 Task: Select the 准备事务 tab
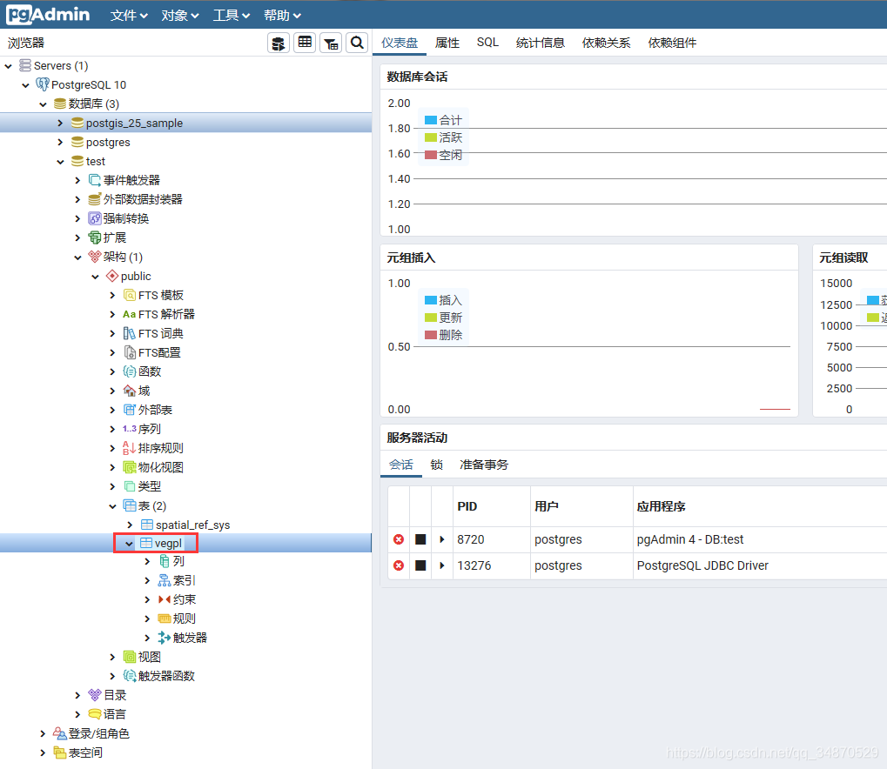point(484,465)
